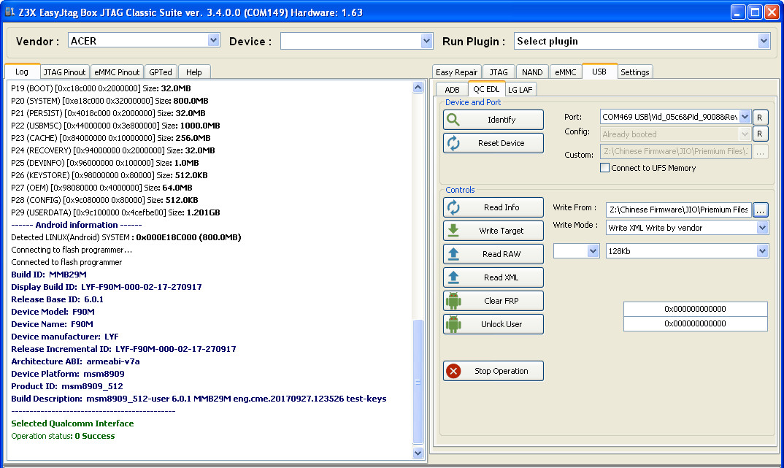Open the Device dropdown list

point(426,41)
